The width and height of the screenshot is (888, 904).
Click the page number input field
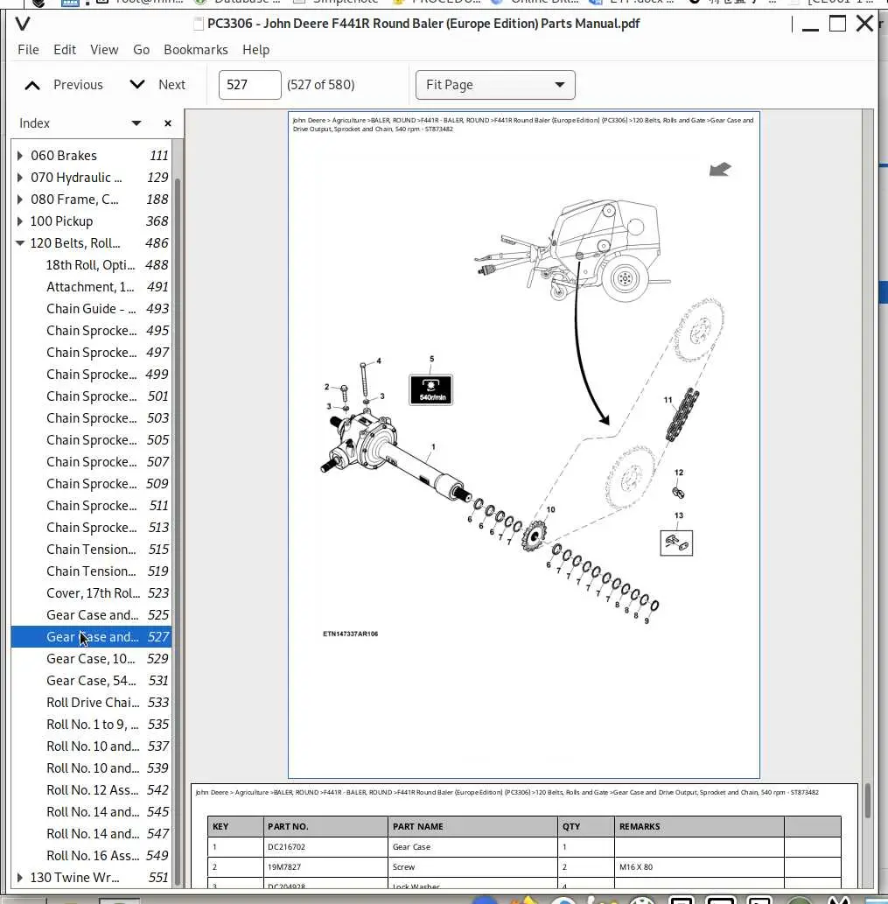point(249,85)
